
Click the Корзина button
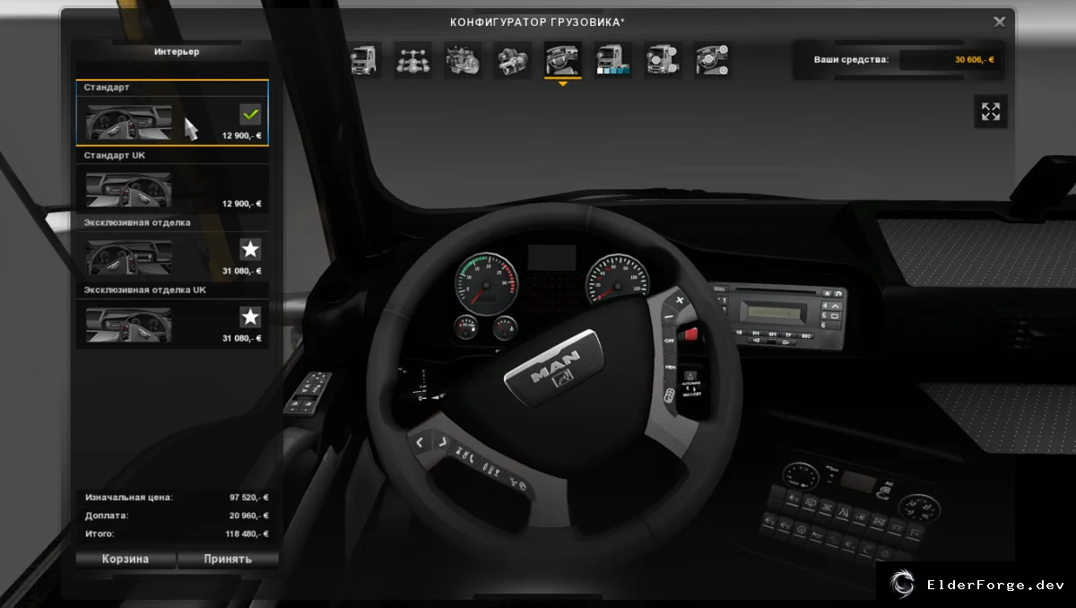[x=126, y=559]
